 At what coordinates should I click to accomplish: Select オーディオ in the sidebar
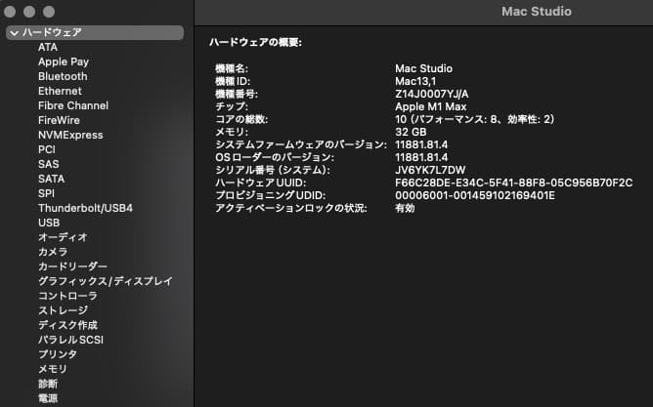63,237
